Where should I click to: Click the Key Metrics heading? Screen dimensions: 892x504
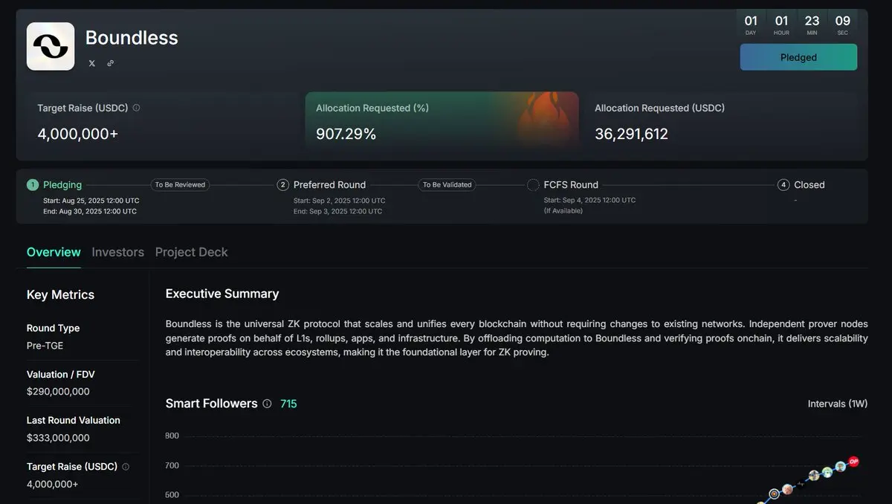click(x=60, y=294)
